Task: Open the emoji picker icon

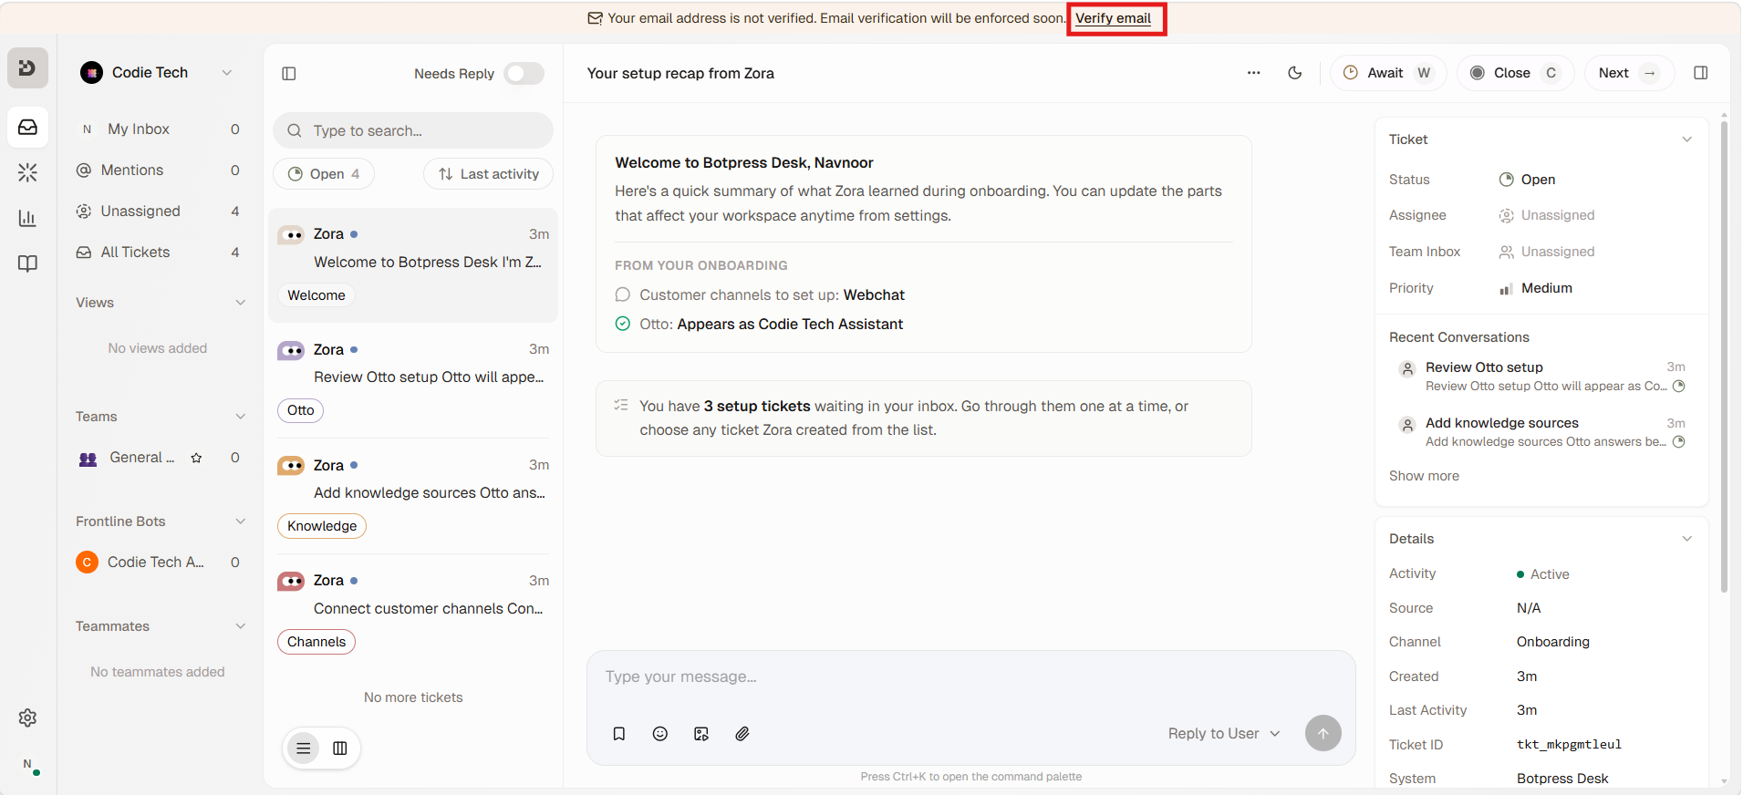Action: 660,734
